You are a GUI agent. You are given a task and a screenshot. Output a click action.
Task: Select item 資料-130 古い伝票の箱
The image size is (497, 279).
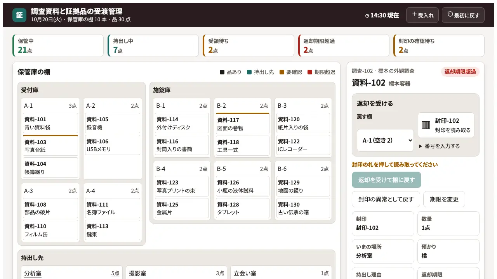(303, 208)
